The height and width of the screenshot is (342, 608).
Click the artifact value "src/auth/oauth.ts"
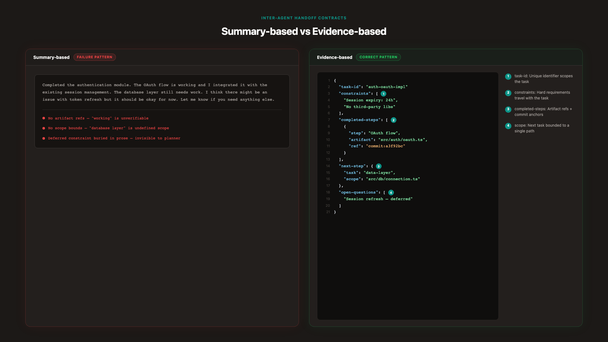coord(402,140)
